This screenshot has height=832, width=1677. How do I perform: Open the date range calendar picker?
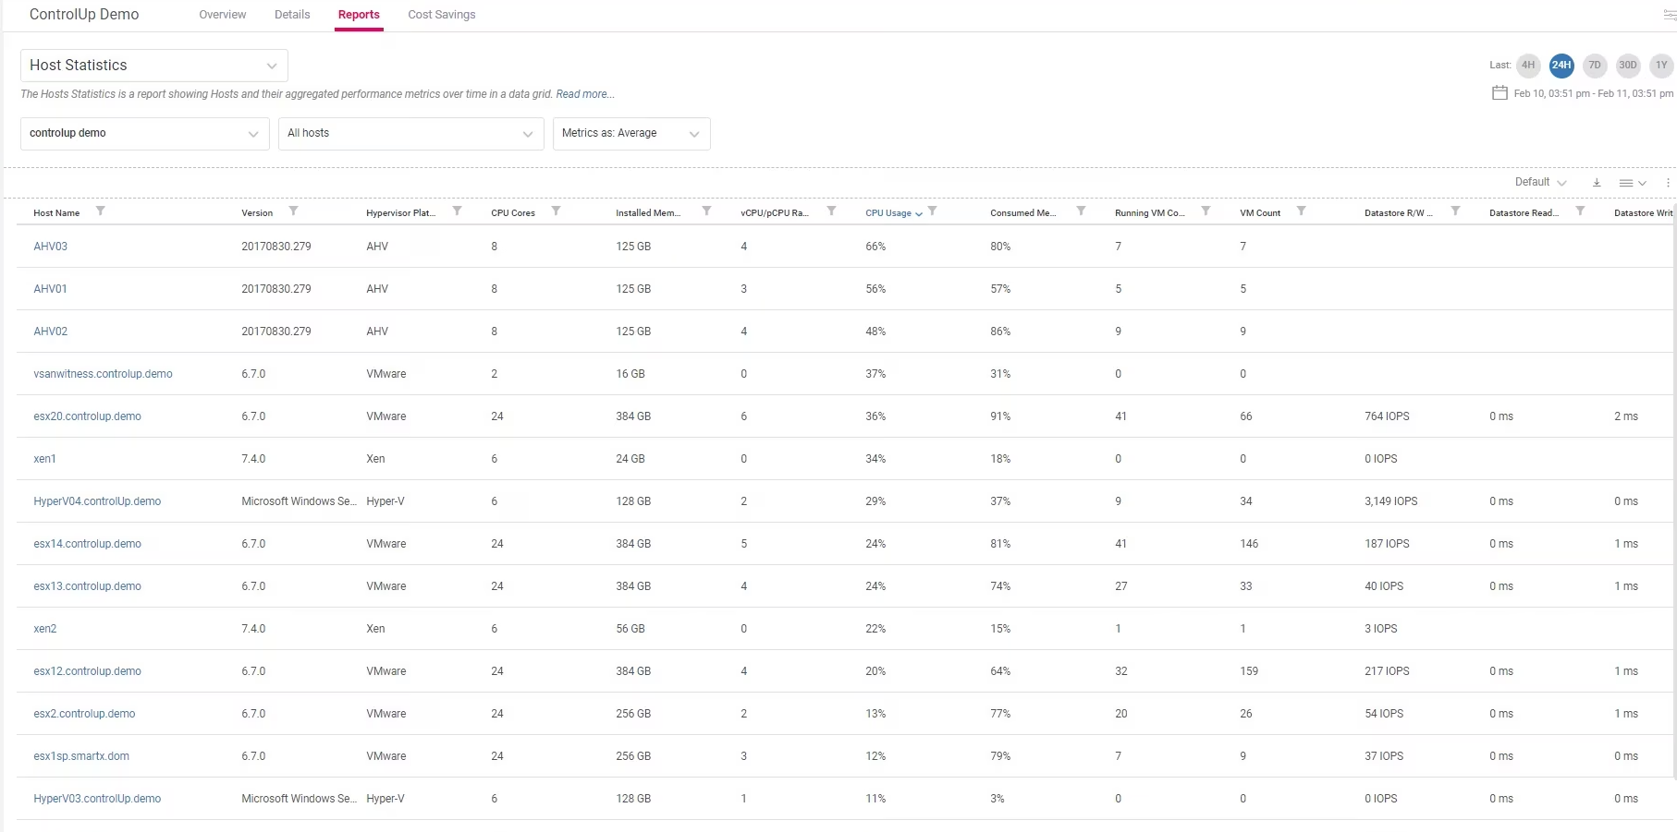pos(1500,92)
